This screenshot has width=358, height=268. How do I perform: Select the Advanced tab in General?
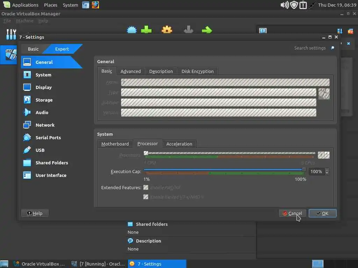[131, 71]
